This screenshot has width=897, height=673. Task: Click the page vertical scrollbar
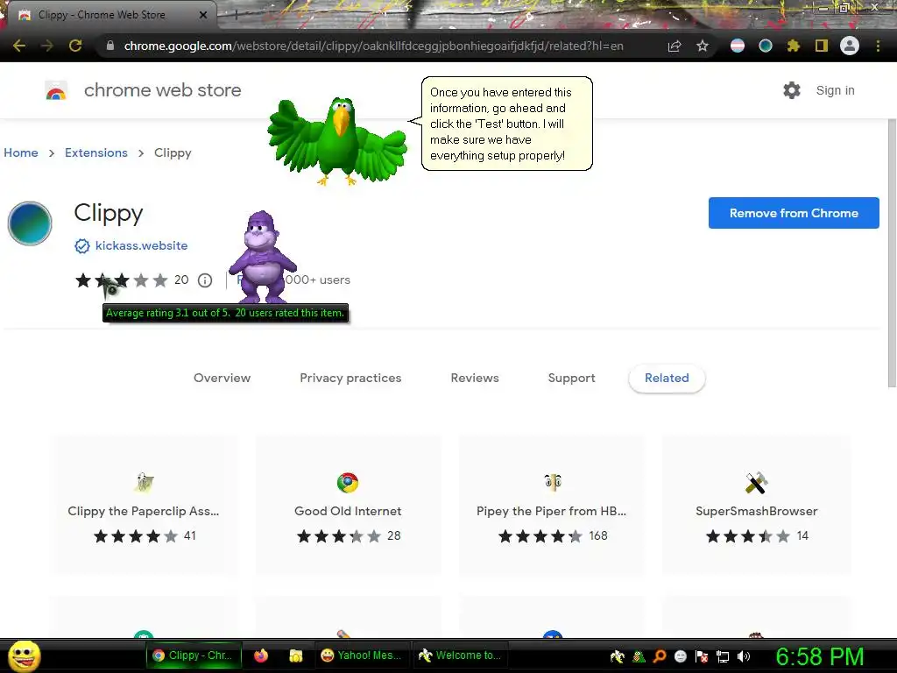point(891,253)
